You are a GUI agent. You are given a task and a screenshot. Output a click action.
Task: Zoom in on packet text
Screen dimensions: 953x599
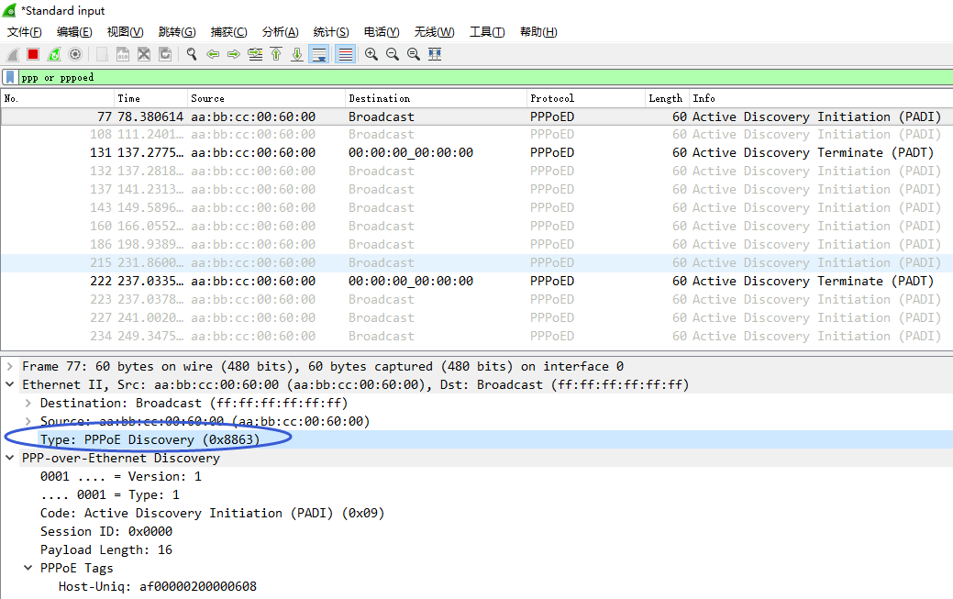pos(371,54)
